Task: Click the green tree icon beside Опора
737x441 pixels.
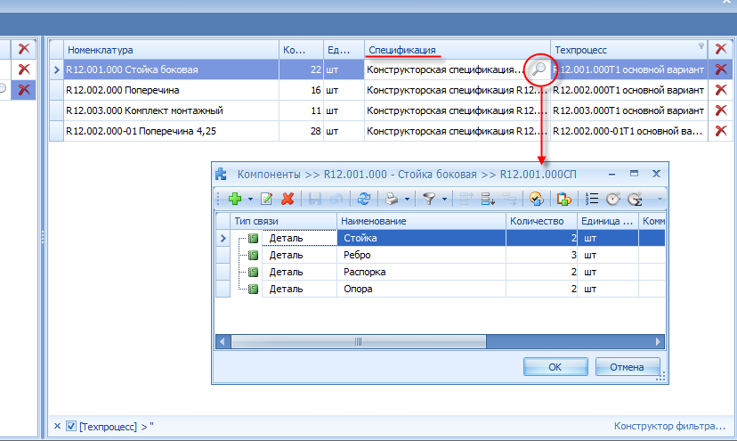Action: pyautogui.click(x=254, y=289)
